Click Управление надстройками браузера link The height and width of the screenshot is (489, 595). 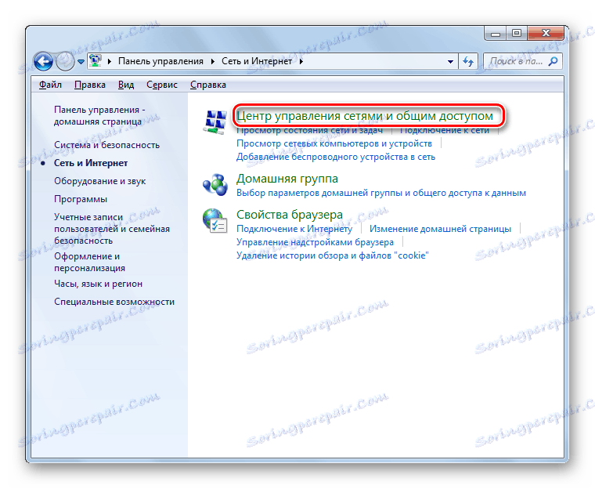tap(315, 242)
